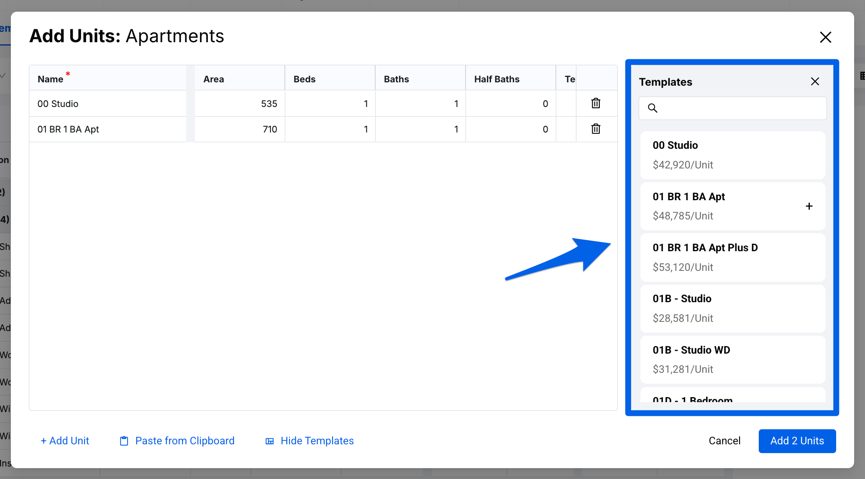Viewport: 865px width, 479px height.
Task: Delete the 01 BR 1 BA Apt row
Action: [596, 129]
